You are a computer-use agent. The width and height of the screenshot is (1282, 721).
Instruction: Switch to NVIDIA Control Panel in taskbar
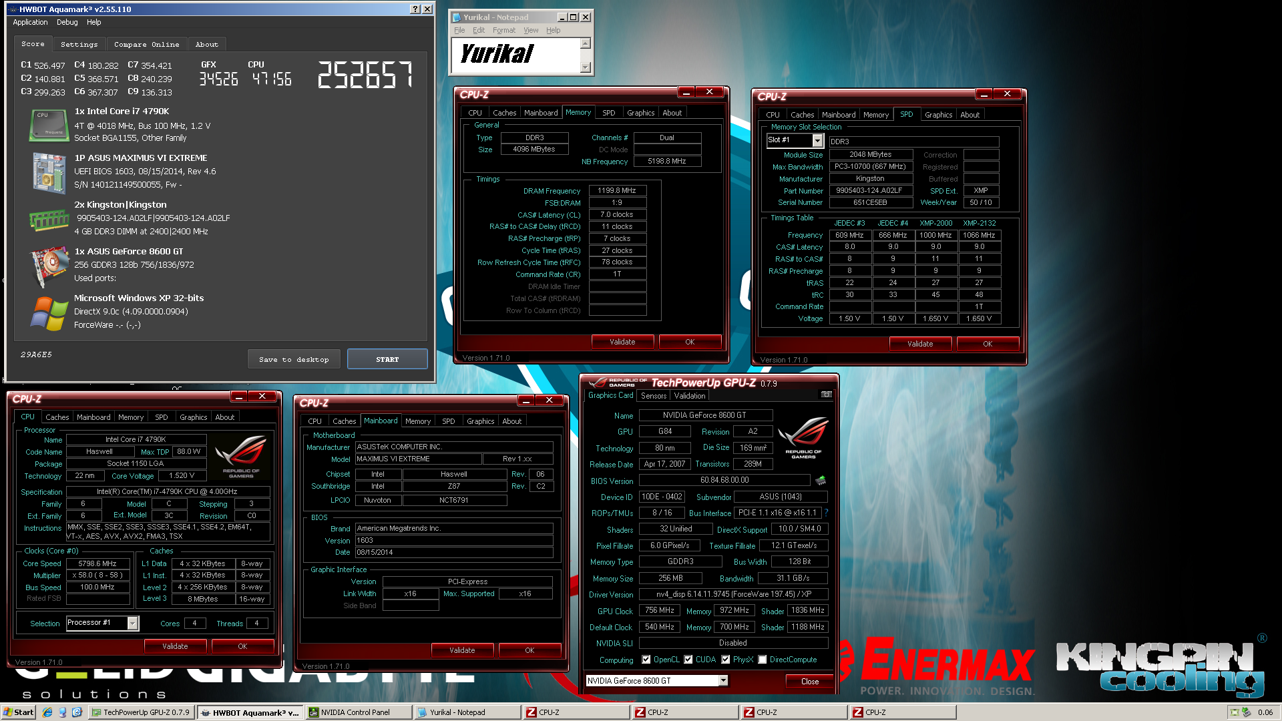[359, 712]
